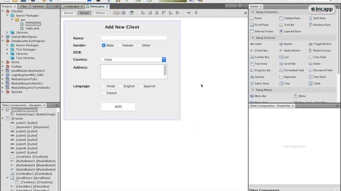Screen dimensions: 341x191
Task: Select the Male radio button
Action: click(104, 45)
